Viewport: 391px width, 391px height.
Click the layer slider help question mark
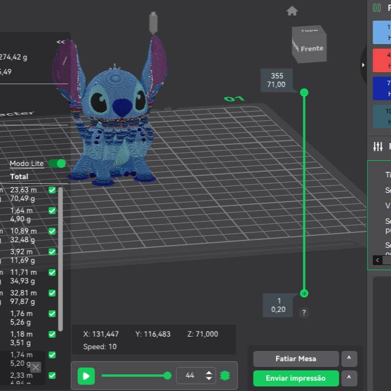(x=304, y=313)
